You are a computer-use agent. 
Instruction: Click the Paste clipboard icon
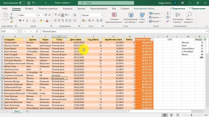pos(6,15)
